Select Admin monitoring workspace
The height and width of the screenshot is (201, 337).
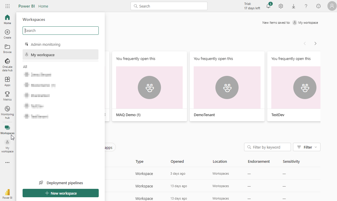tap(45, 44)
